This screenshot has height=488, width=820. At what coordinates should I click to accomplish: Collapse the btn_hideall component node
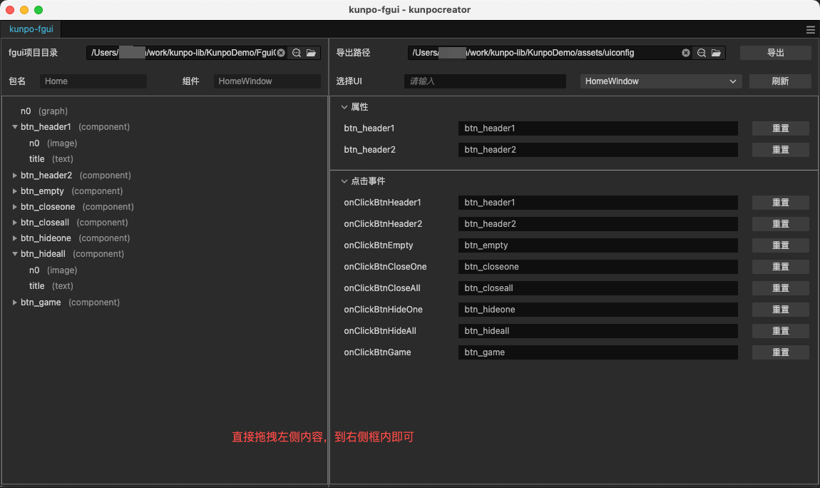coord(14,253)
